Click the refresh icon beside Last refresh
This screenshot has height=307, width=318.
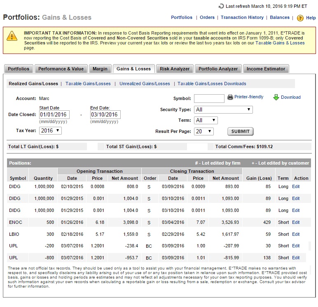coord(221,6)
